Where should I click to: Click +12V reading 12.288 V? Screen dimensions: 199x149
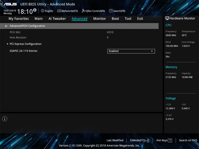[170, 108]
